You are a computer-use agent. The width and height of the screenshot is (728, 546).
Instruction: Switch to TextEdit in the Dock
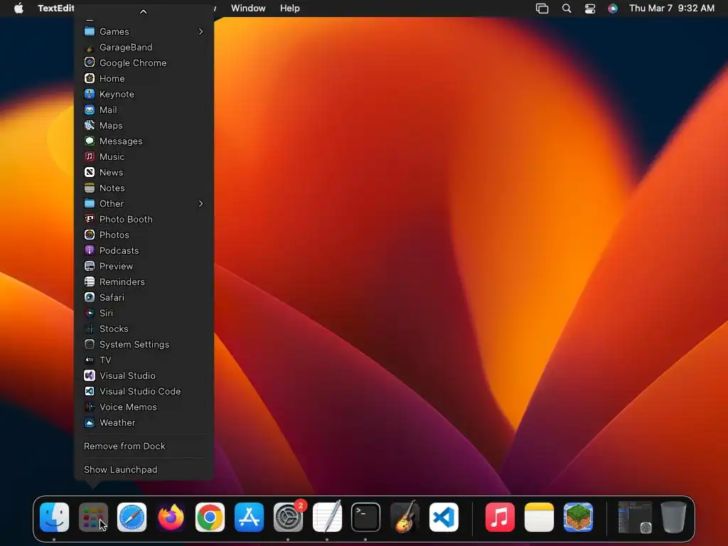pos(327,517)
